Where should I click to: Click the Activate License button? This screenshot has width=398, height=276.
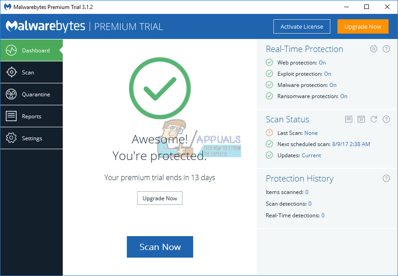(302, 26)
